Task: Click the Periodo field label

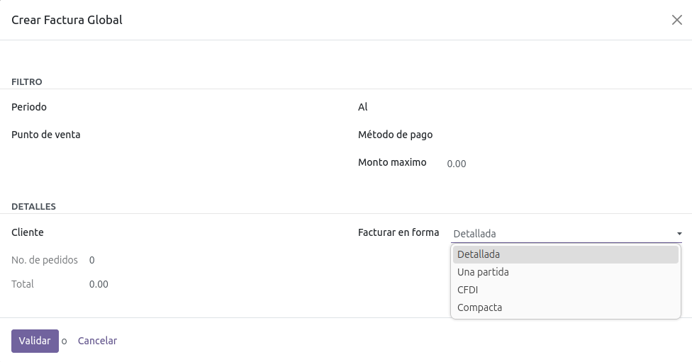Action: pos(29,107)
